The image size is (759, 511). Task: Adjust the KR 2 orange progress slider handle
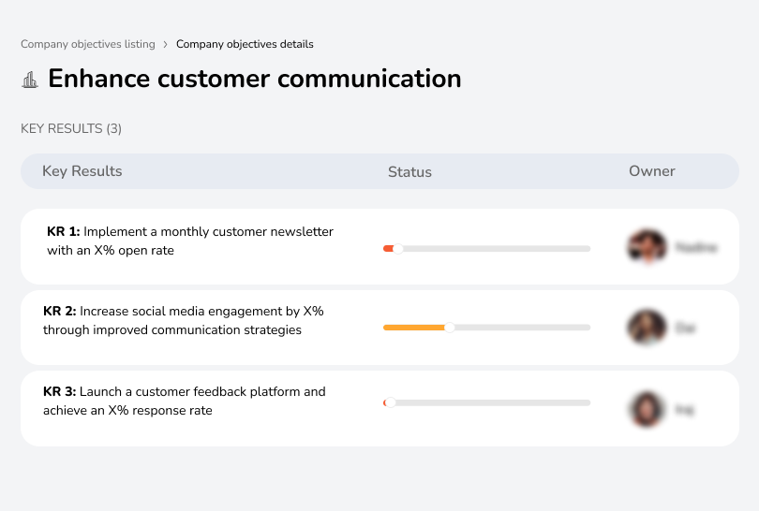coord(450,328)
